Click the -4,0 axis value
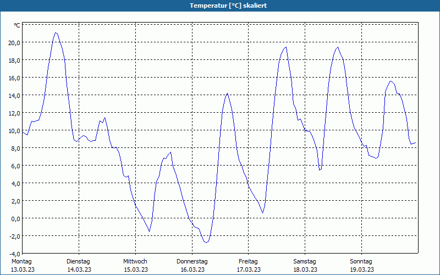 (15, 254)
